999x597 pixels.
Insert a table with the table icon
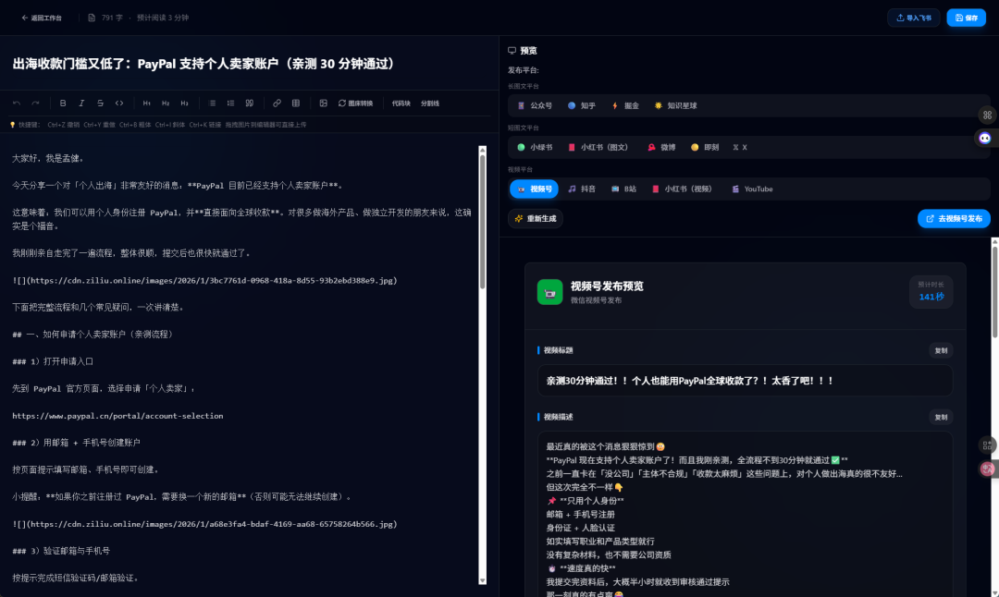tap(296, 104)
